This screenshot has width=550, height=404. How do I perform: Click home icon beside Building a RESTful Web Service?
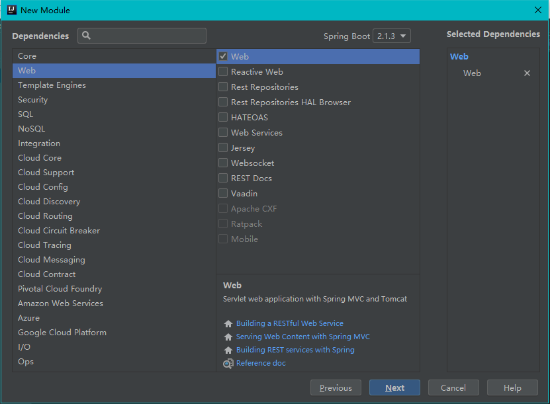(228, 323)
